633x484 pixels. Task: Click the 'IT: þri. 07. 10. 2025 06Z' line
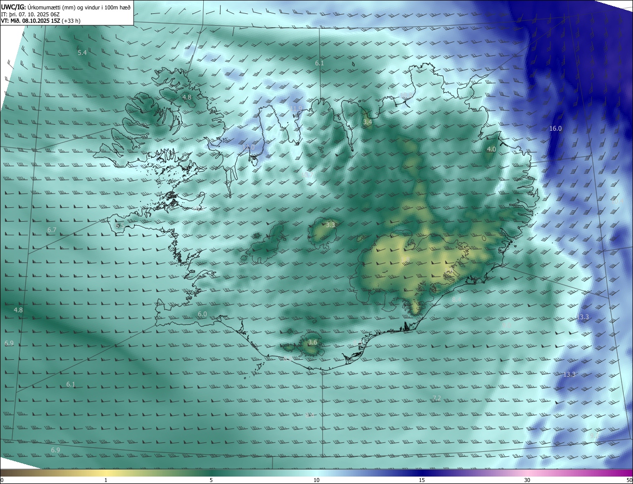(x=30, y=14)
